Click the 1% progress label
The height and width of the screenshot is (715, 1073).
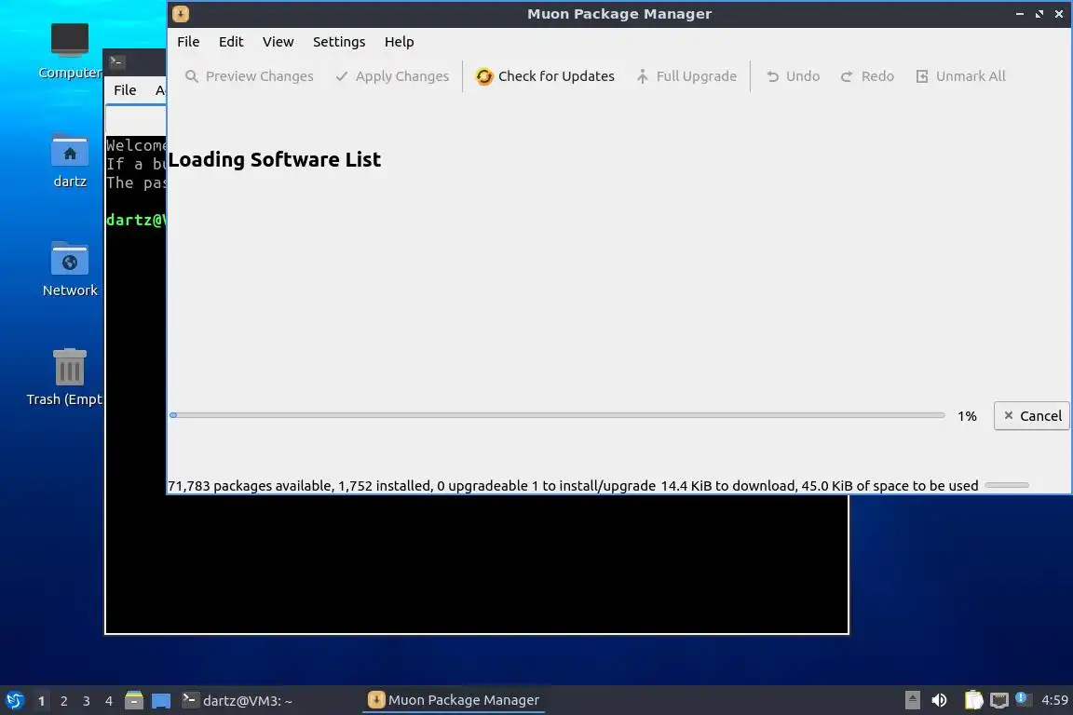pyautogui.click(x=967, y=416)
